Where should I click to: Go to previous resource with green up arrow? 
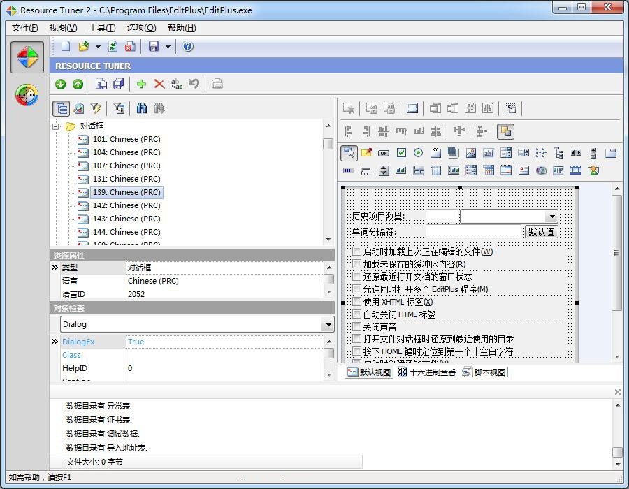point(78,84)
